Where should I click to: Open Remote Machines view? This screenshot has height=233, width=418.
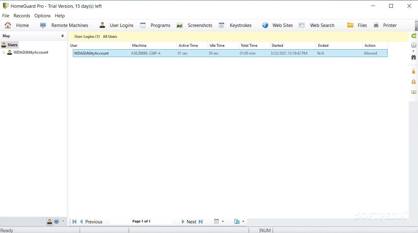coord(64,25)
